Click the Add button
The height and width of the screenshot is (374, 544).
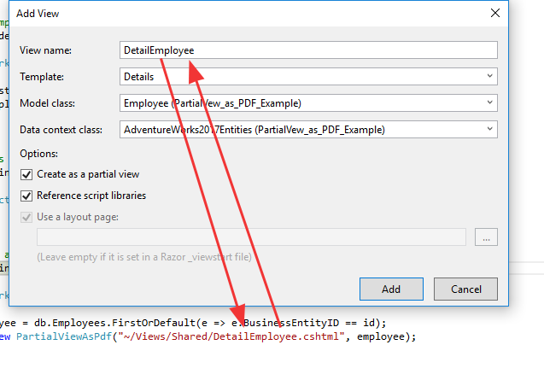391,289
